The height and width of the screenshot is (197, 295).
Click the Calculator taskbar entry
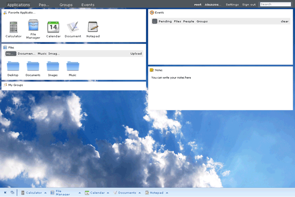point(31,193)
